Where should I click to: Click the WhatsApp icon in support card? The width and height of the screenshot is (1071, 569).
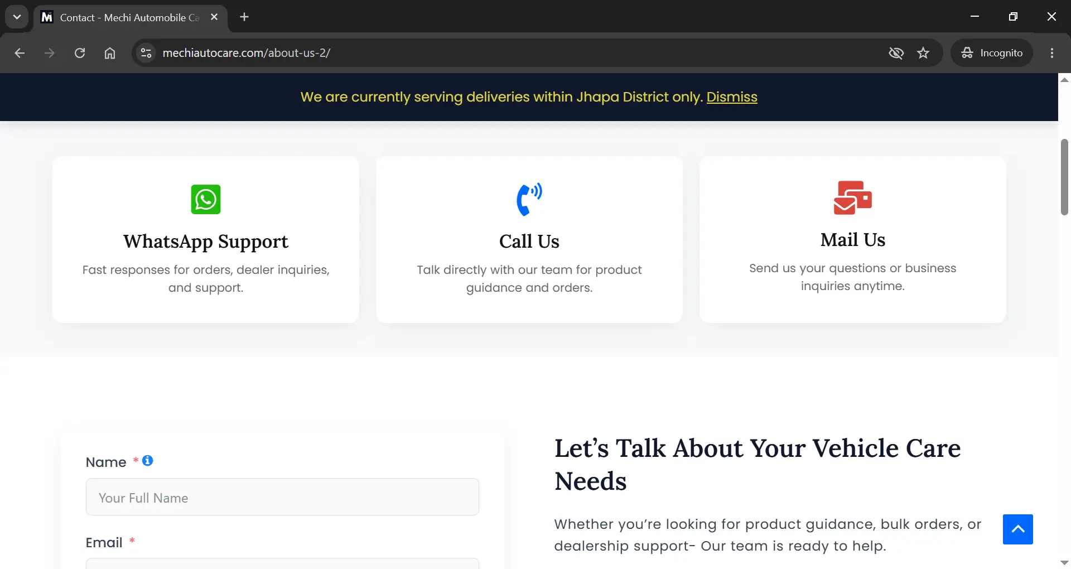click(206, 199)
